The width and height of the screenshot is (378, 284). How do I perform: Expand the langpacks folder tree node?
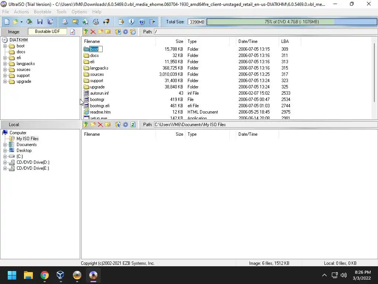click(5, 64)
